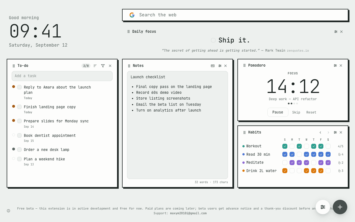Tick Saturday box for Workout habit
This screenshot has width=355, height=222.
(328, 146)
